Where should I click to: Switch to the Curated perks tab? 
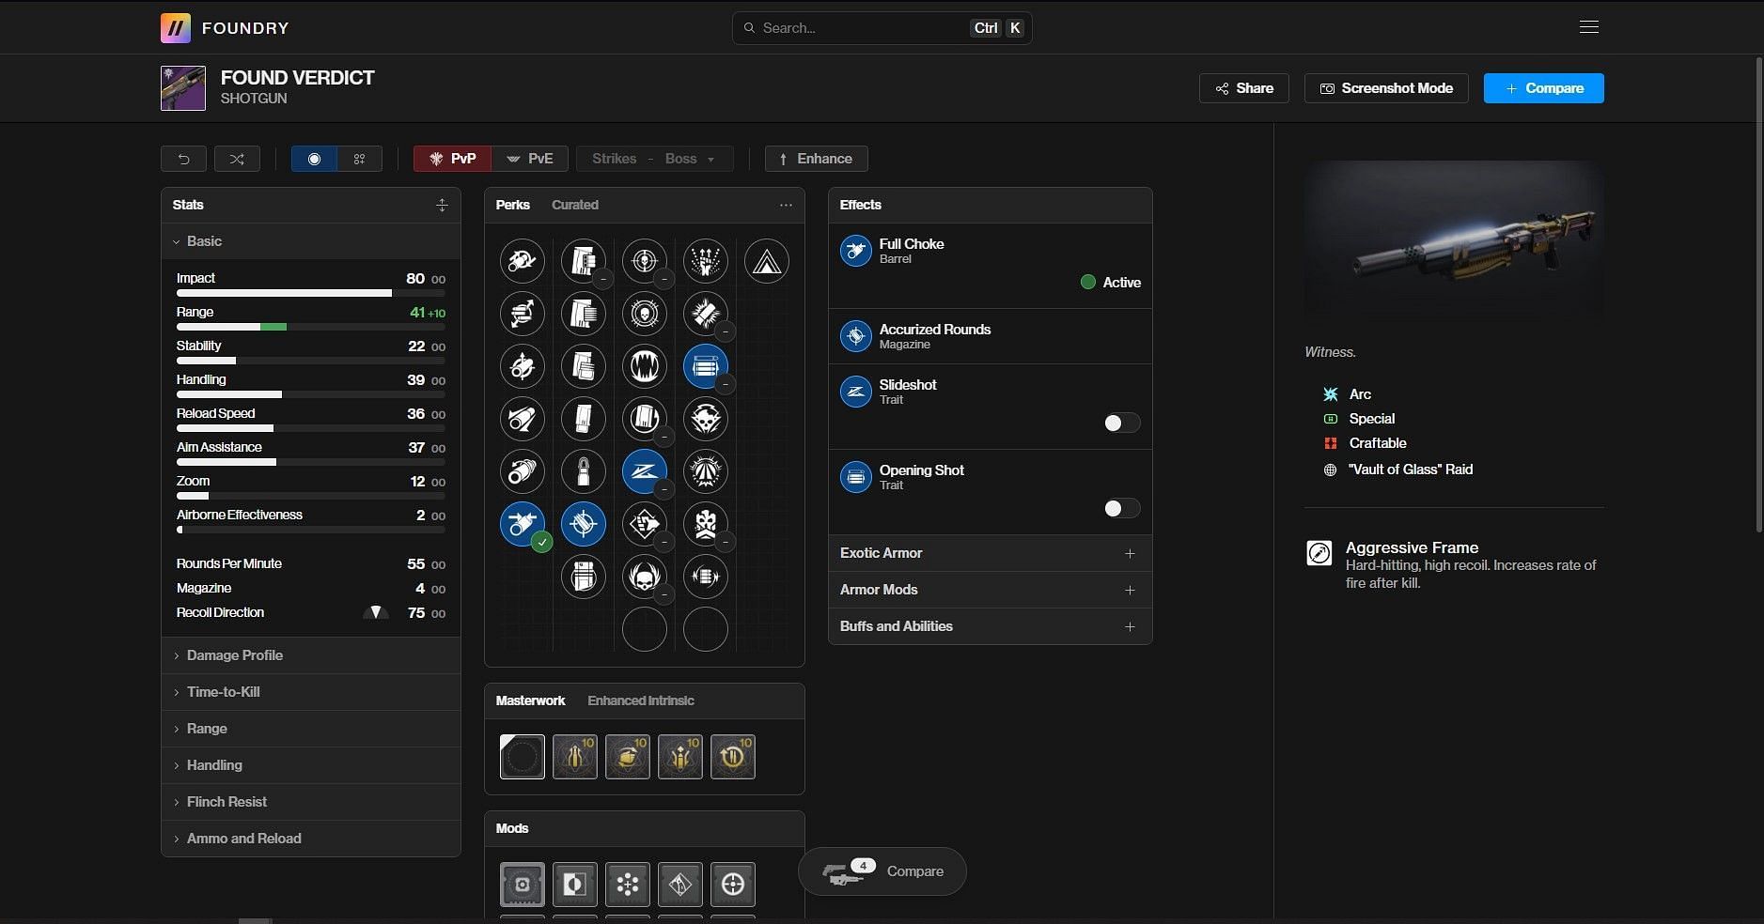point(574,205)
